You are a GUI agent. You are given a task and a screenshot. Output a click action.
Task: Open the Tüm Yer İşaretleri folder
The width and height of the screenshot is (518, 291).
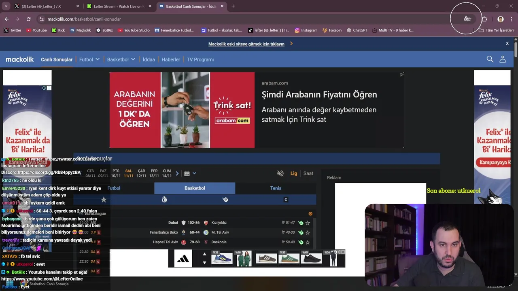pos(496,30)
